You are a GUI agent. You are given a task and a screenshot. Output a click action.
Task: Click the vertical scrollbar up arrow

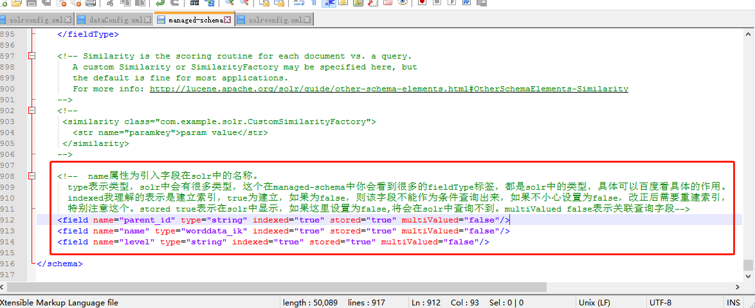pos(748,34)
